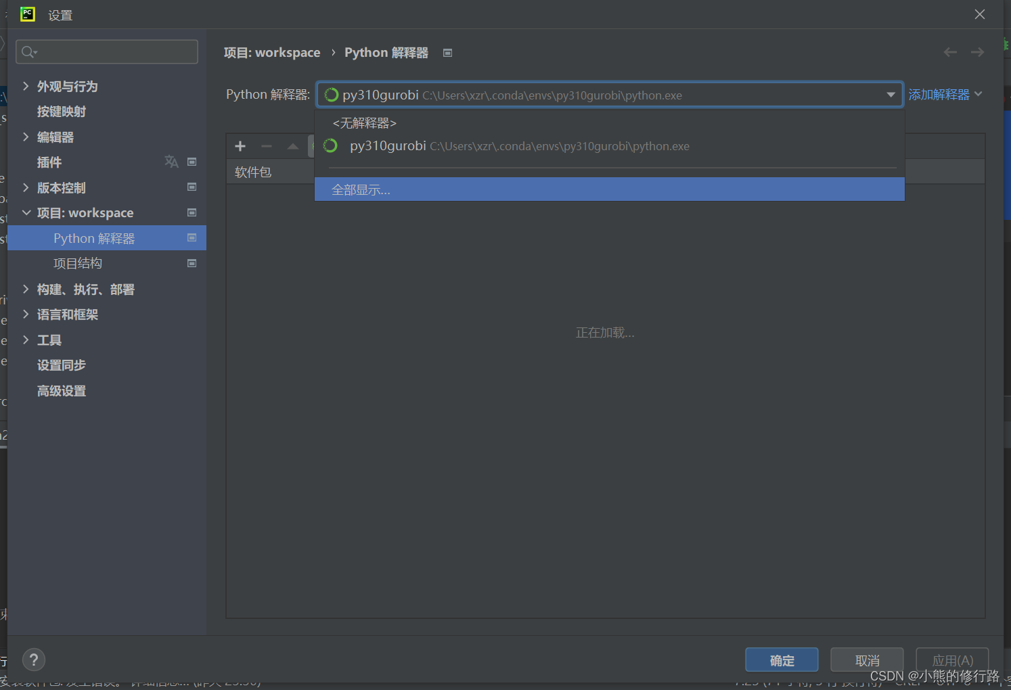Click the PyCharm logo in title bar
The height and width of the screenshot is (690, 1011).
pos(27,14)
